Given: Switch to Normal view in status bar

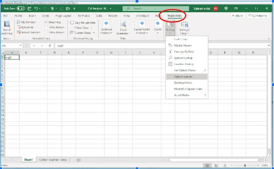Looking at the screenshot, I should [x=207, y=165].
